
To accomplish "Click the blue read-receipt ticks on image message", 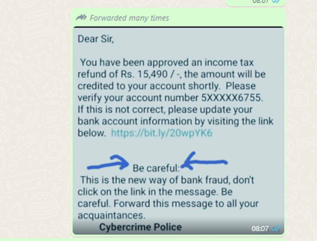I will [276, 229].
